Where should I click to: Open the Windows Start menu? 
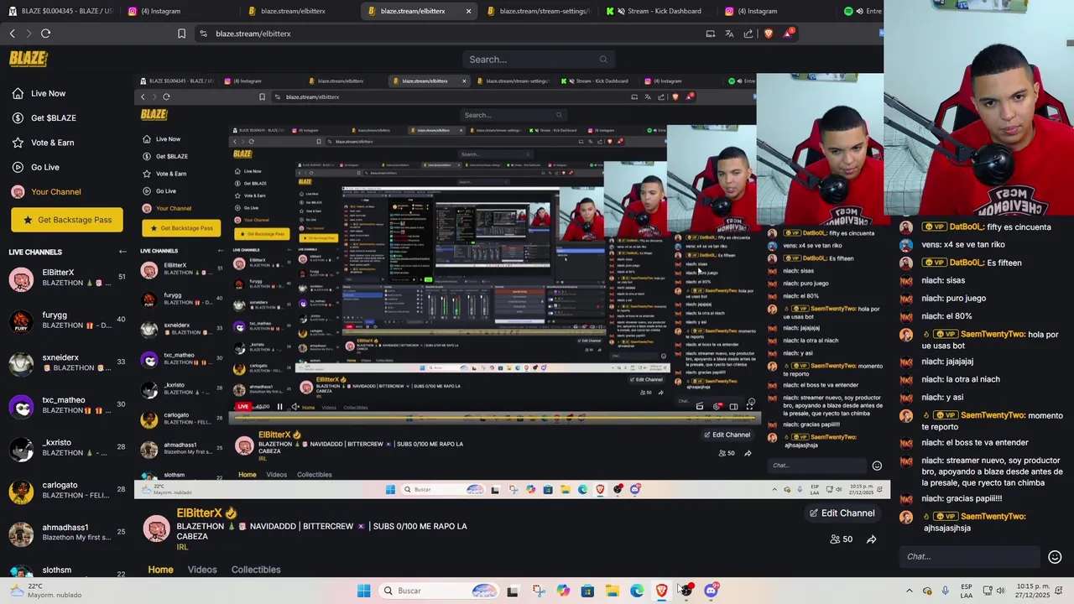363,591
